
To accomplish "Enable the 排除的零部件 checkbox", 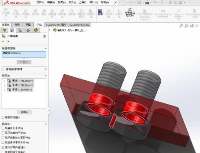I will point(3,69).
